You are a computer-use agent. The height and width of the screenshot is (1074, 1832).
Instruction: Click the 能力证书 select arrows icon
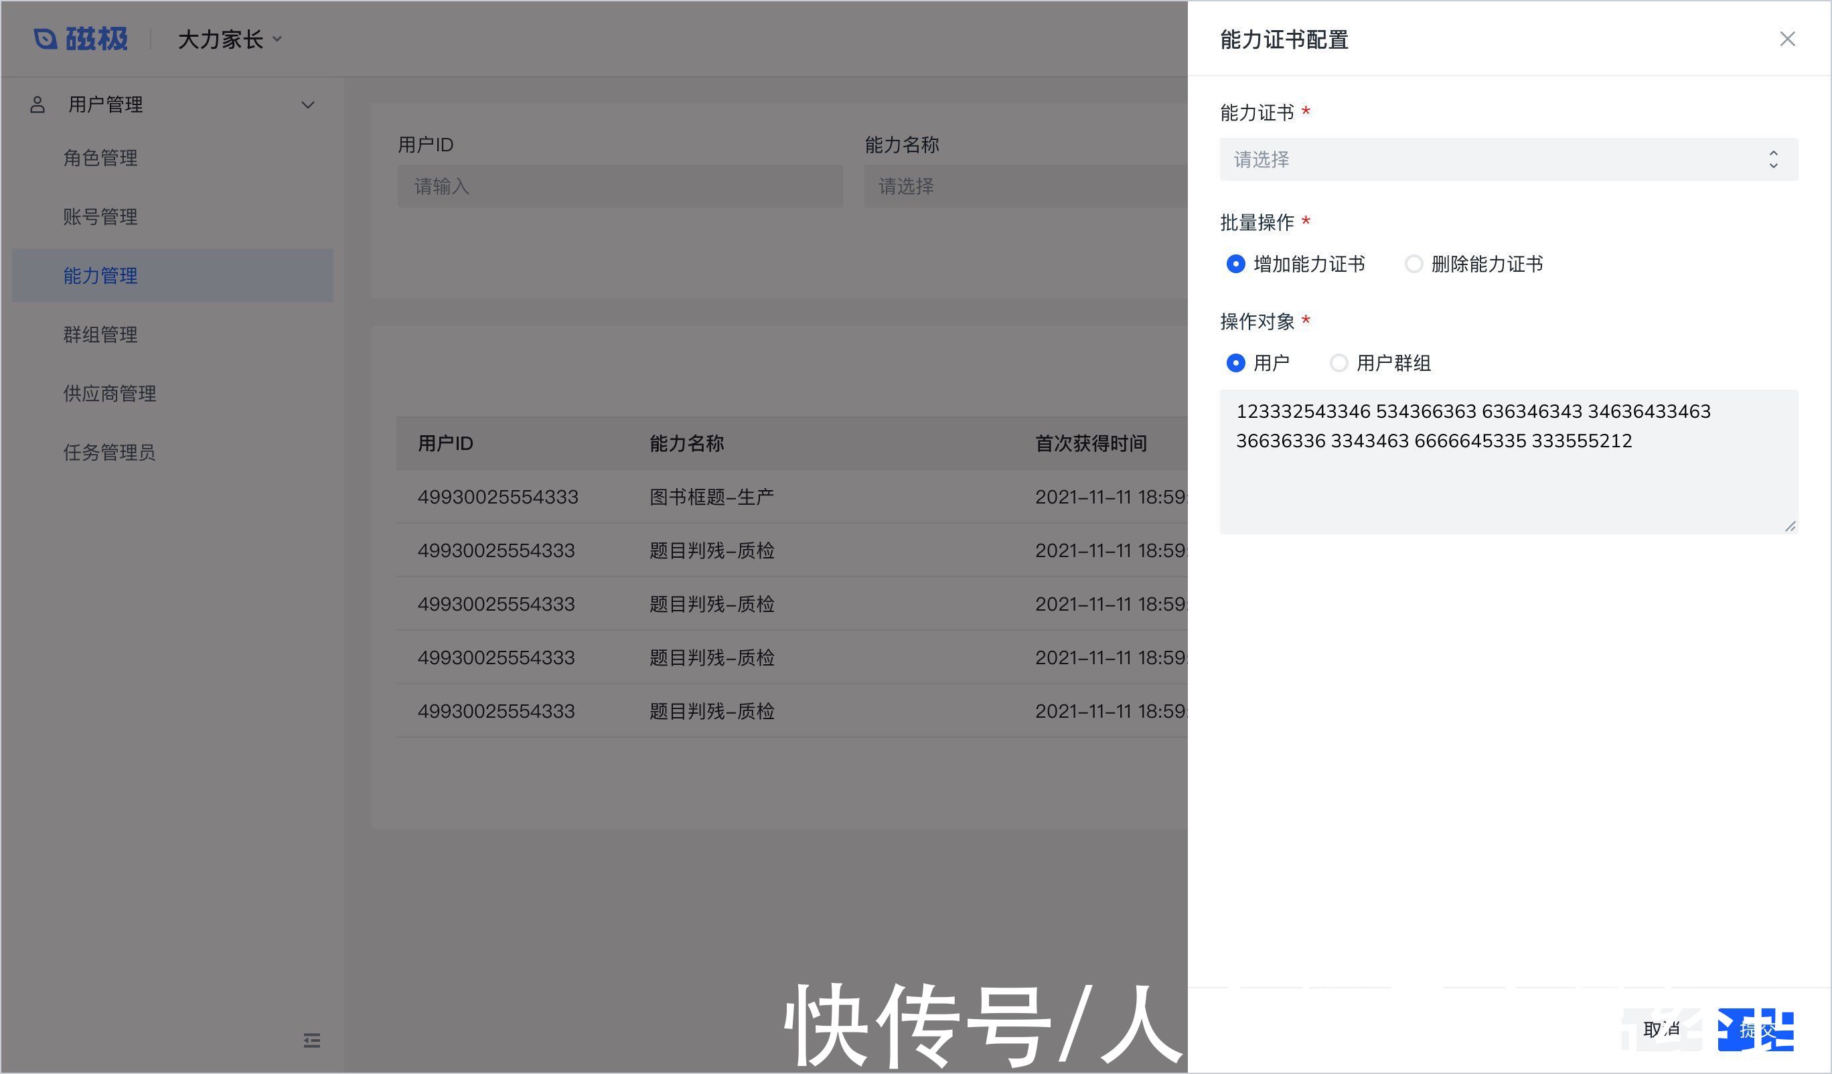[1774, 159]
